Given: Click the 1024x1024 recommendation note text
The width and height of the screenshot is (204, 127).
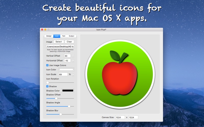Looking at the screenshot, I should click(60, 51).
